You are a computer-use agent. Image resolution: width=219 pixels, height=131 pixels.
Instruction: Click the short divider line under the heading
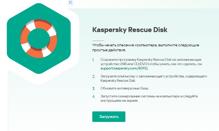(98, 41)
